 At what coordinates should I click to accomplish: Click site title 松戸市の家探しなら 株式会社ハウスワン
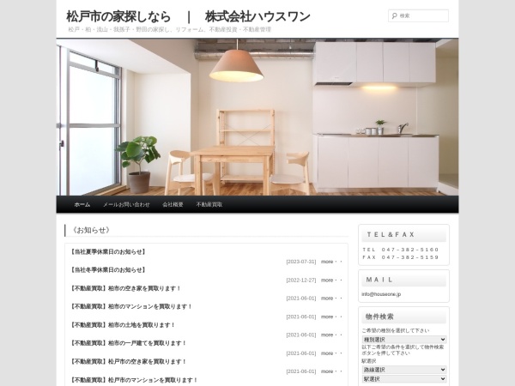(x=188, y=16)
